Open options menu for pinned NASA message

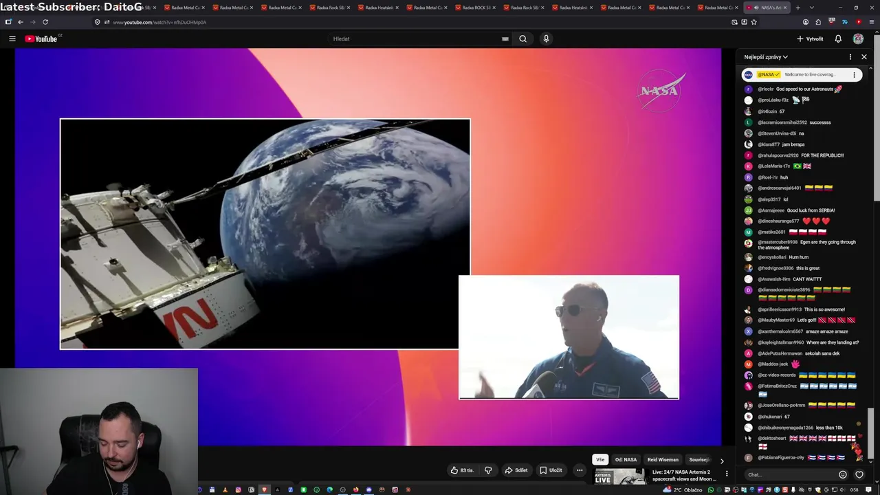(855, 75)
